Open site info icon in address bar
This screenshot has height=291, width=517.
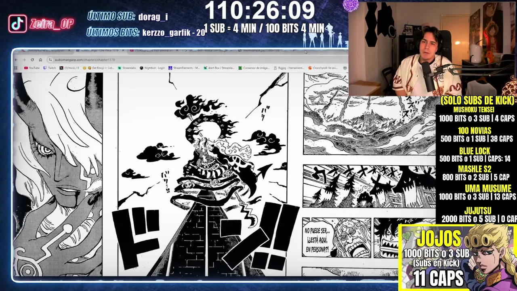coord(50,60)
